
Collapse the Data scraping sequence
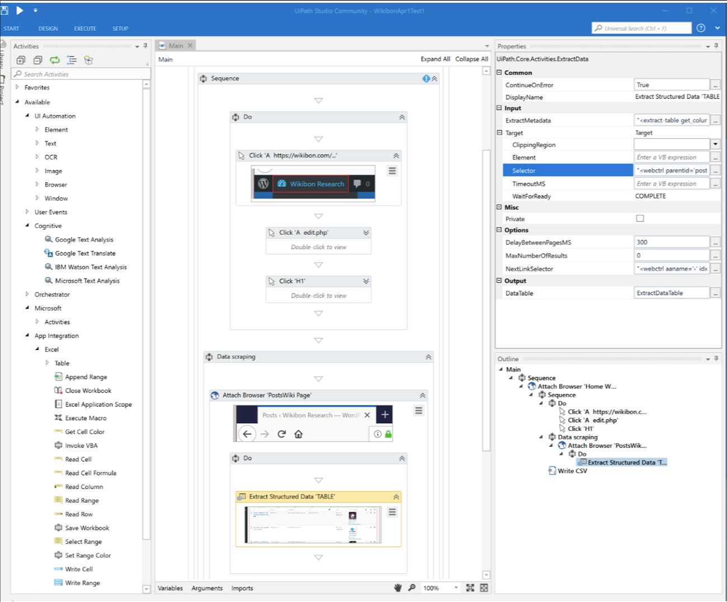(428, 357)
